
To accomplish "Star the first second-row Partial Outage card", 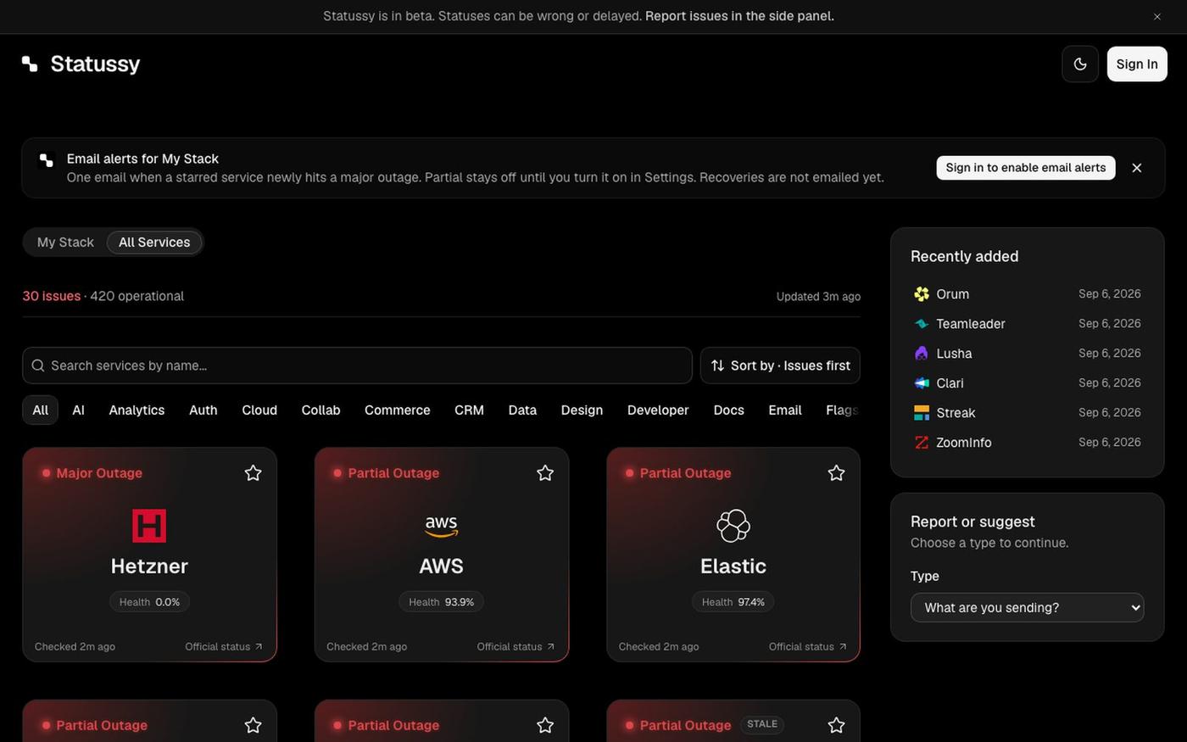I will pos(253,725).
